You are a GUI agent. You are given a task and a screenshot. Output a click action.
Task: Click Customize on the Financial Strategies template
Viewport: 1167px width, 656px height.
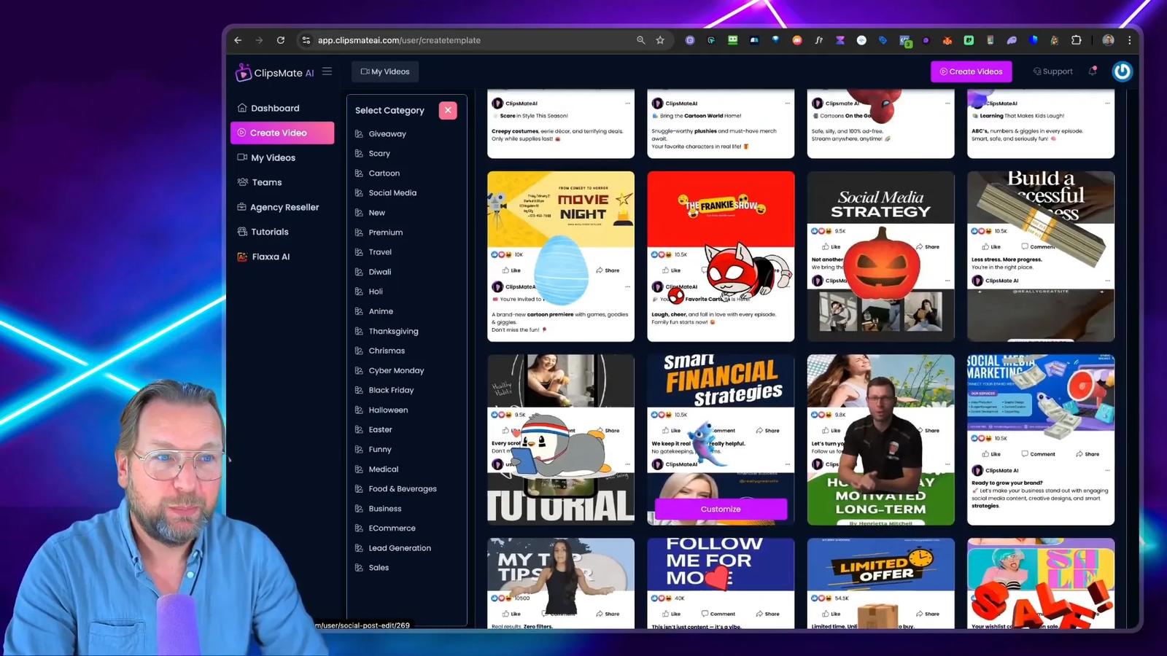pyautogui.click(x=721, y=509)
